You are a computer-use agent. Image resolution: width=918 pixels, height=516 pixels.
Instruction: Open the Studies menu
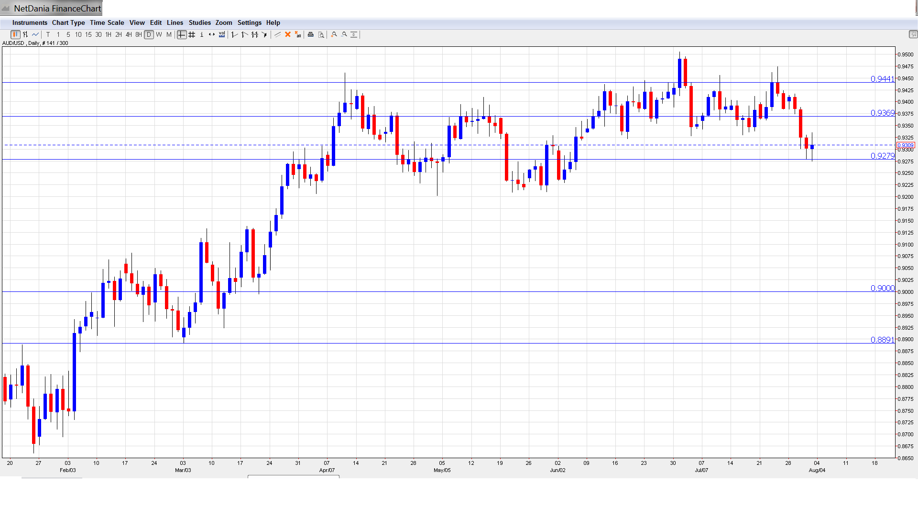pos(199,22)
